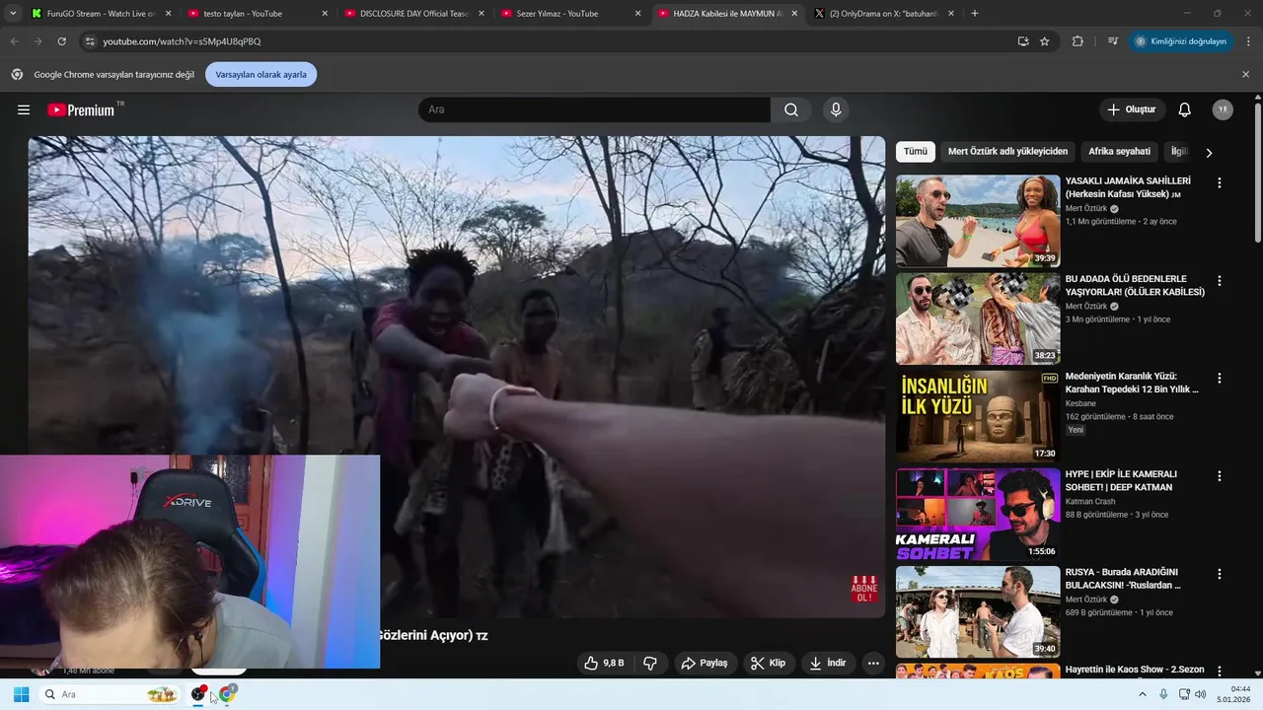Image resolution: width=1263 pixels, height=710 pixels.
Task: Click Varsayılan olarak ayarla button
Action: pos(260,74)
